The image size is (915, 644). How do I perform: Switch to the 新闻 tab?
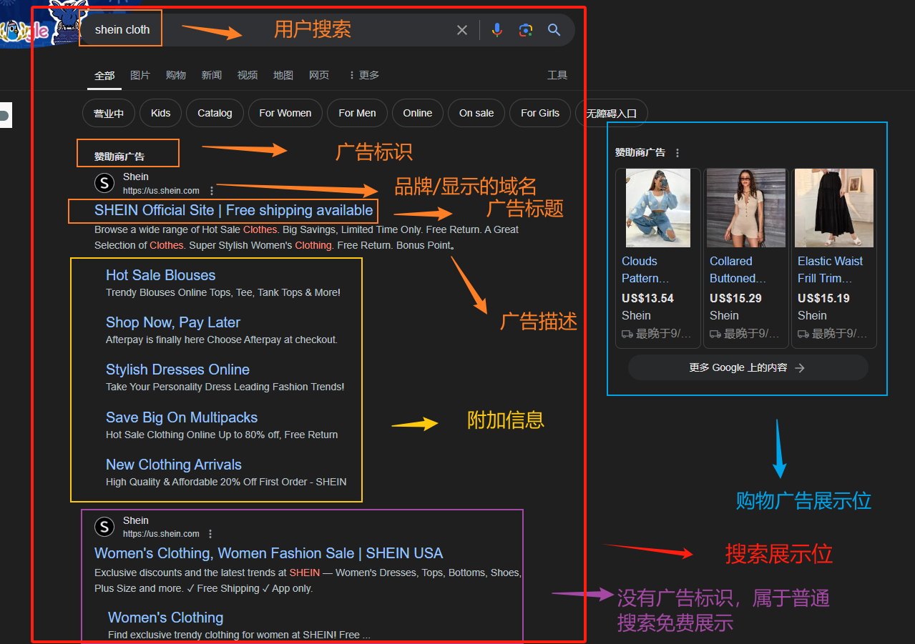[x=212, y=75]
